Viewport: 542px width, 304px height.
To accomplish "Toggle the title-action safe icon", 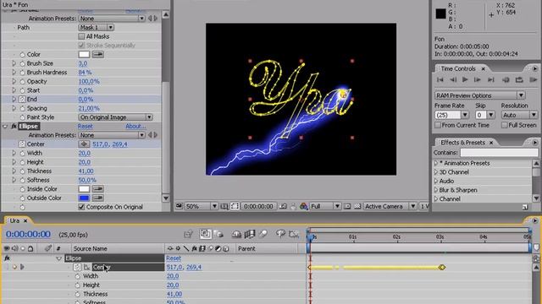I will (224, 206).
